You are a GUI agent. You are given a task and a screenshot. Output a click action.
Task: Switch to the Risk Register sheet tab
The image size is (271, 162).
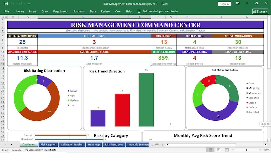(x=48, y=144)
